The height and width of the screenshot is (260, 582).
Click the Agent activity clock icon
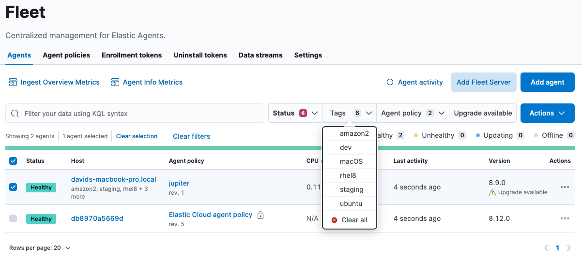point(390,82)
